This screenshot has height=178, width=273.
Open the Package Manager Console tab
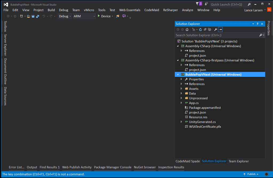(x=113, y=167)
